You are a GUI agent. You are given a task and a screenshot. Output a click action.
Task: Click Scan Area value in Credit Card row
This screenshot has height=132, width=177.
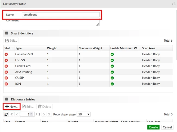pos(151,66)
